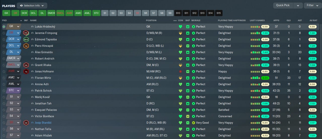The height and width of the screenshot is (139, 322).
Task: Click the Wnt status icon for Edmond Tapsoba
Action: pos(26,39)
